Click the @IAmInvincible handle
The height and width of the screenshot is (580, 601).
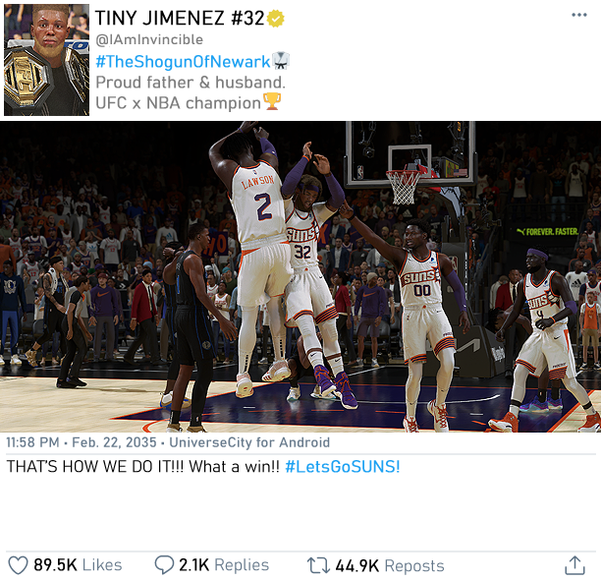149,39
